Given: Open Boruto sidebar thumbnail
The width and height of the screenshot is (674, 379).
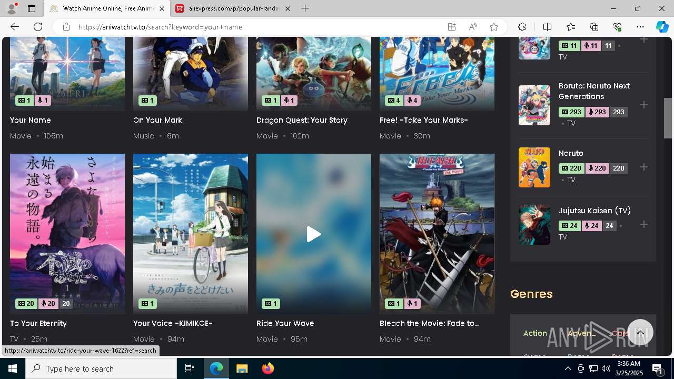Looking at the screenshot, I should click(x=534, y=105).
